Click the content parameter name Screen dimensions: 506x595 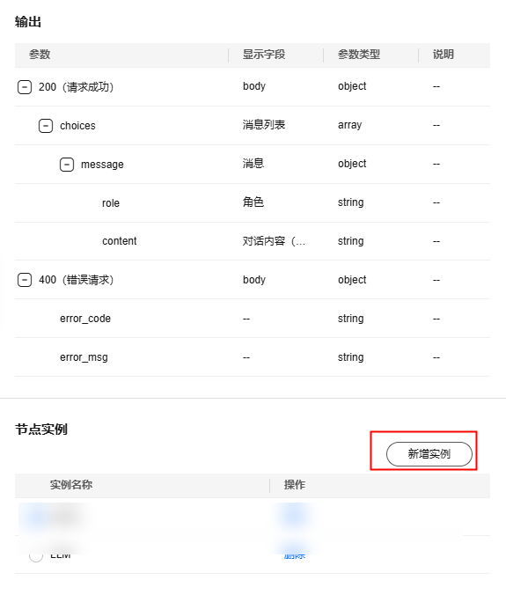(119, 241)
